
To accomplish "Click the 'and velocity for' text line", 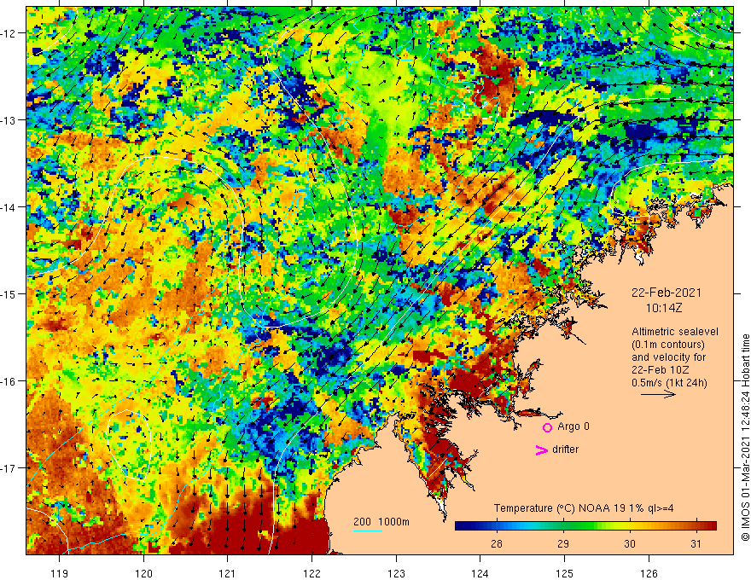I will (x=668, y=357).
